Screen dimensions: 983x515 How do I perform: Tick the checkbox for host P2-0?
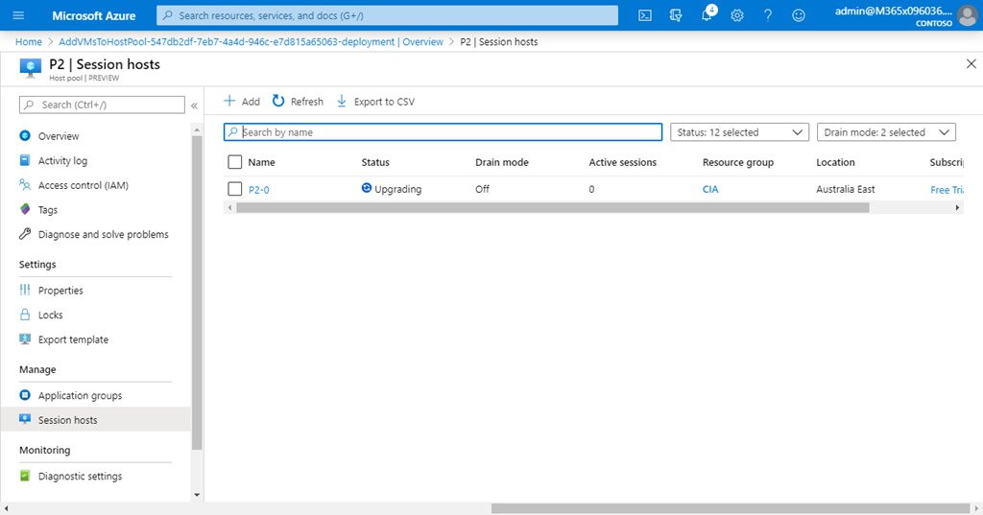pos(235,189)
